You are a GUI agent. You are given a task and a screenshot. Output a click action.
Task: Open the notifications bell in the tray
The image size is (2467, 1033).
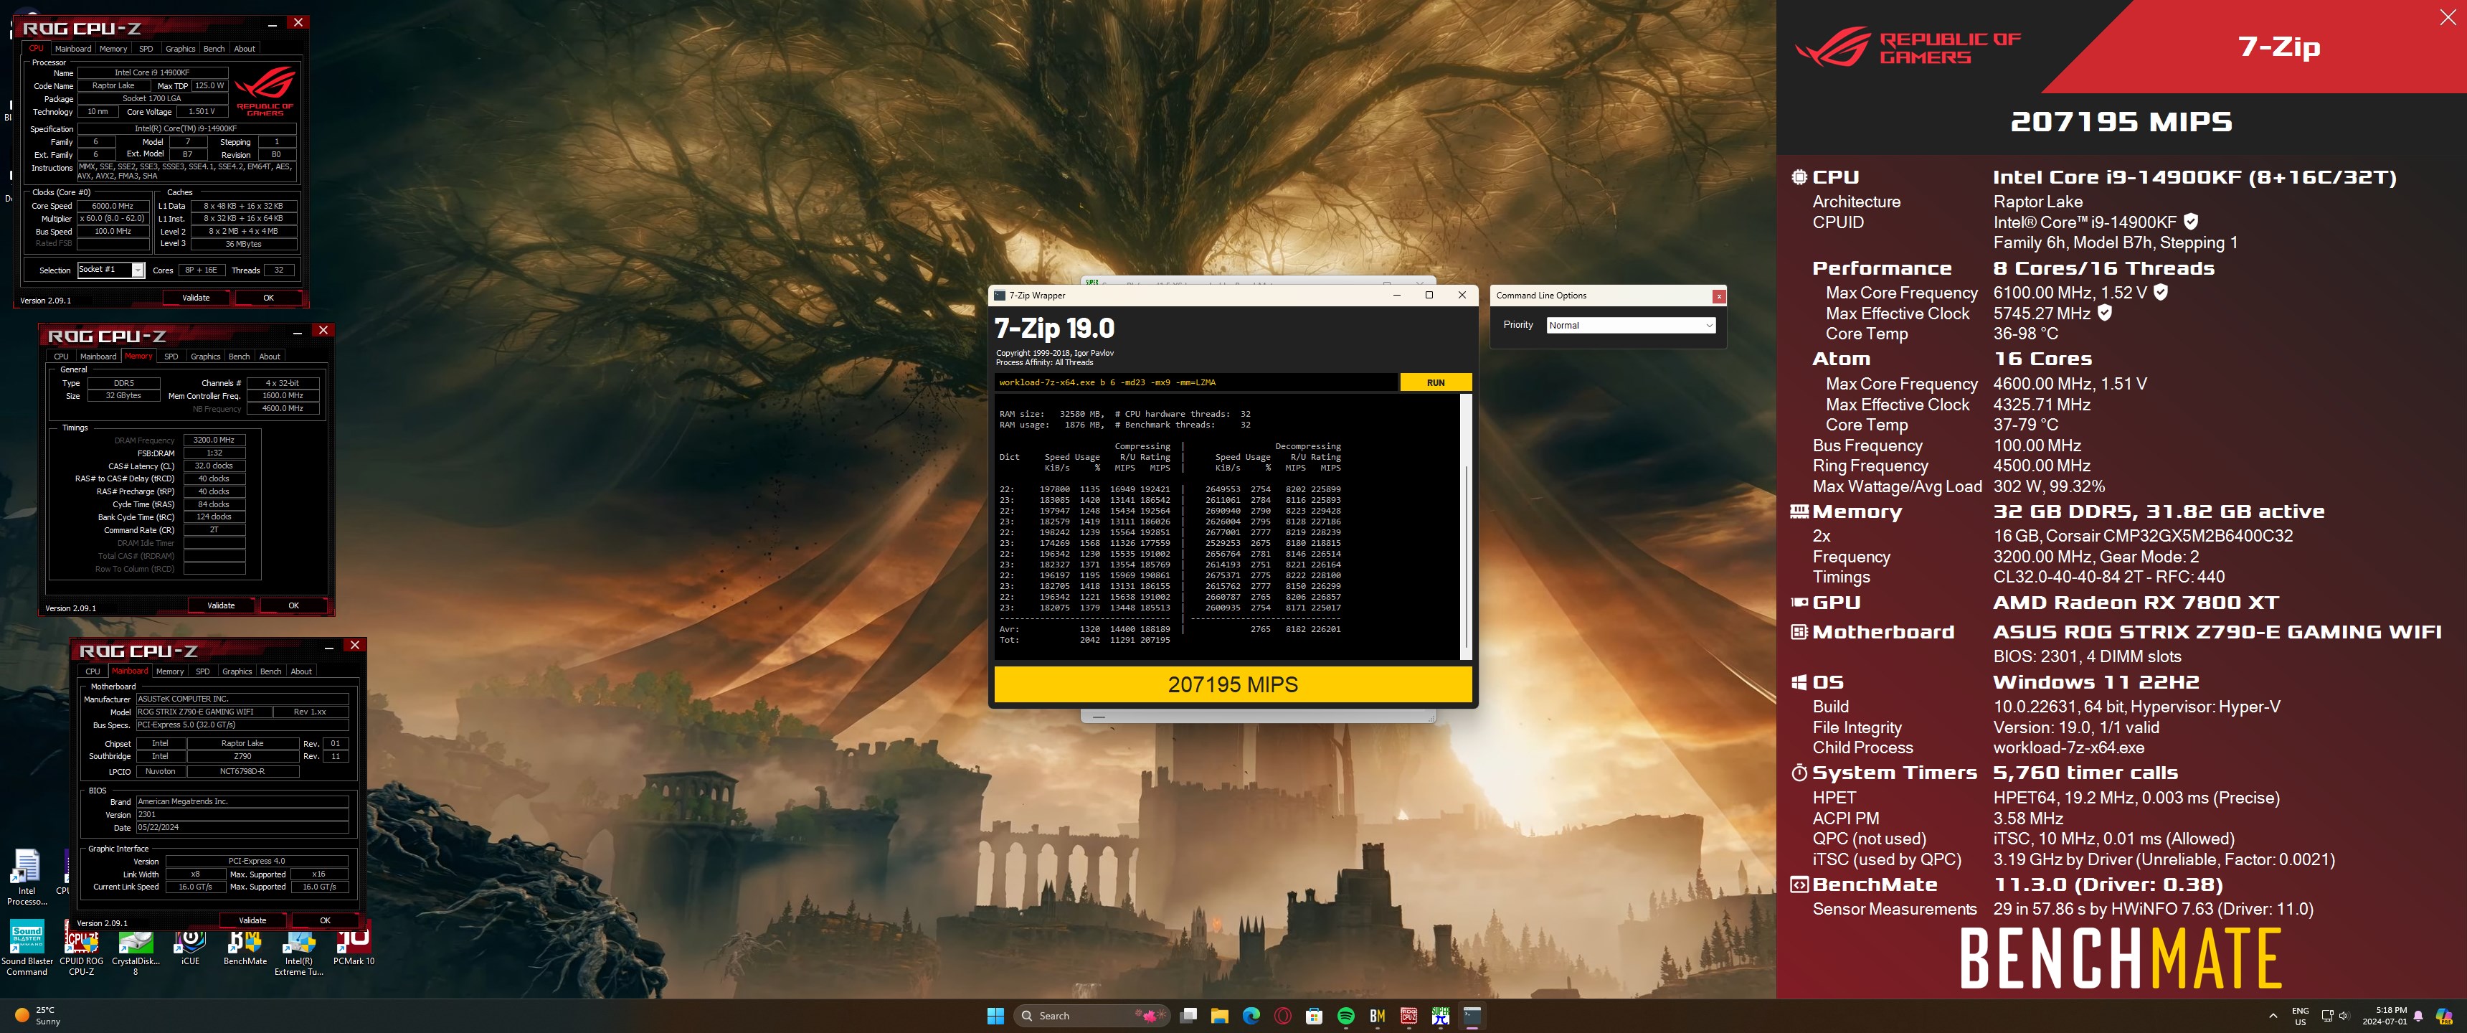coord(2418,1016)
